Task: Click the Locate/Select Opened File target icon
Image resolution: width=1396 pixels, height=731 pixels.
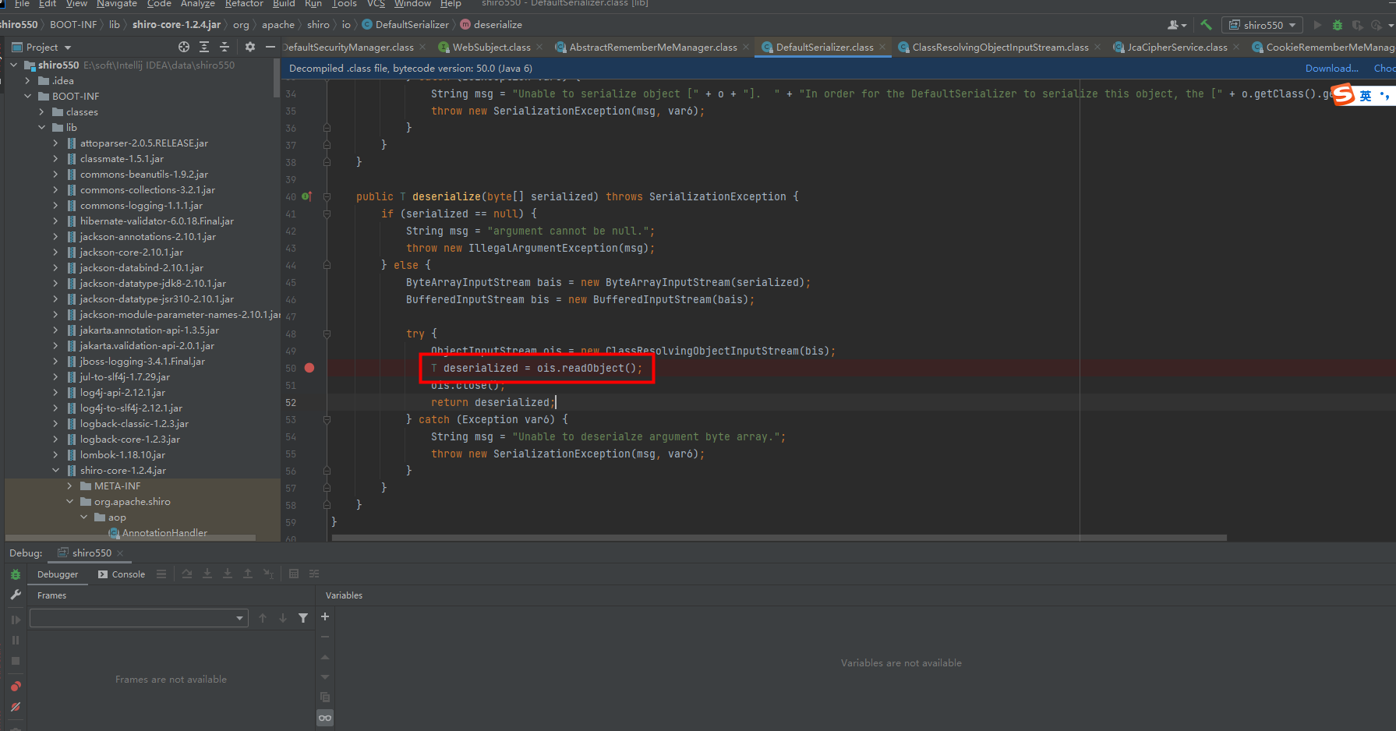Action: 184,47
